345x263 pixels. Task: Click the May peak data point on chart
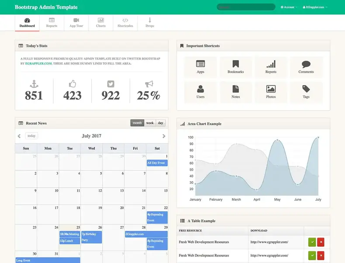point(277,140)
